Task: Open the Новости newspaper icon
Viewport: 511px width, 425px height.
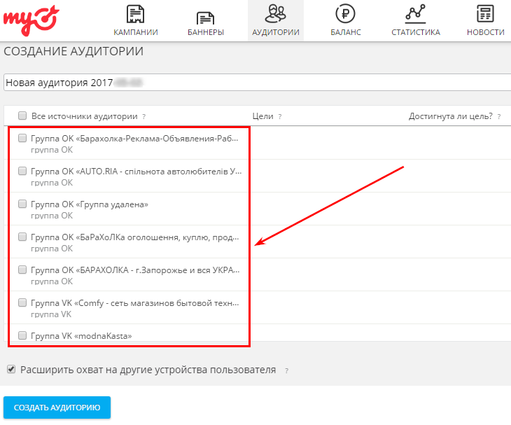Action: [485, 14]
